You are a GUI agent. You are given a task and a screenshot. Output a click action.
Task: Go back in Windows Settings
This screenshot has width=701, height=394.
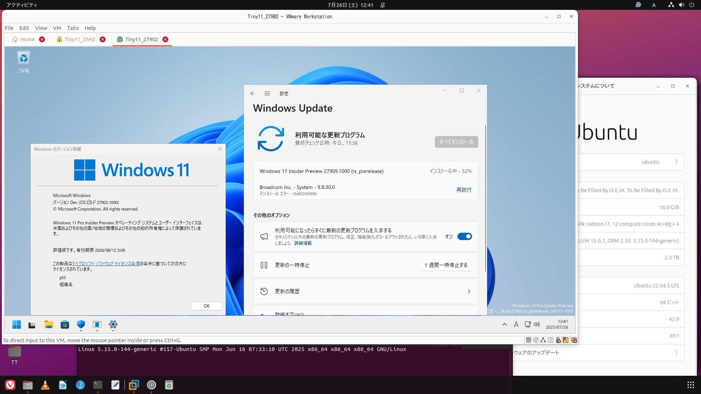(x=252, y=93)
